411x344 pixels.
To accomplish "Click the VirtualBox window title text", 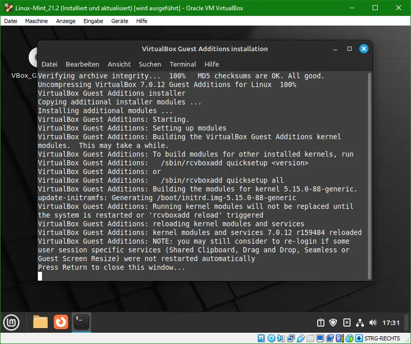I will 129,8.
